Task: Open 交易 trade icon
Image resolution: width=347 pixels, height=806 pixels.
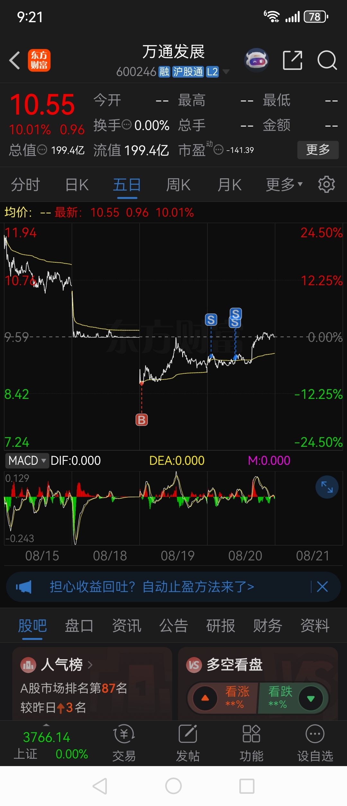Action: [x=124, y=734]
